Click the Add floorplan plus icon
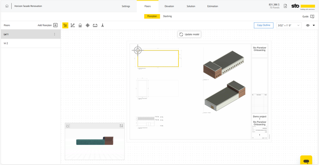 tap(55, 25)
